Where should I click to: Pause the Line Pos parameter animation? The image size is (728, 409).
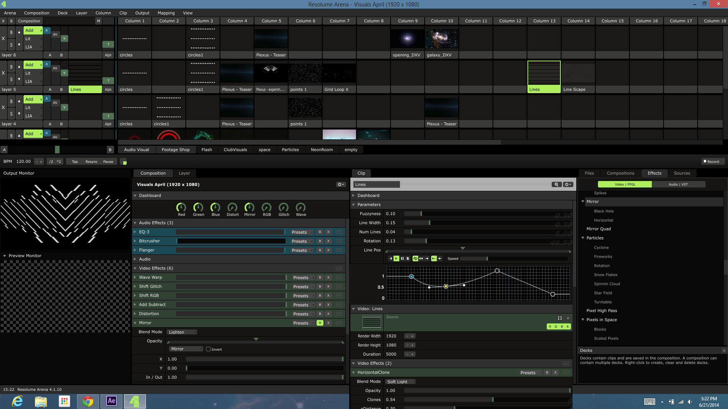(x=402, y=259)
